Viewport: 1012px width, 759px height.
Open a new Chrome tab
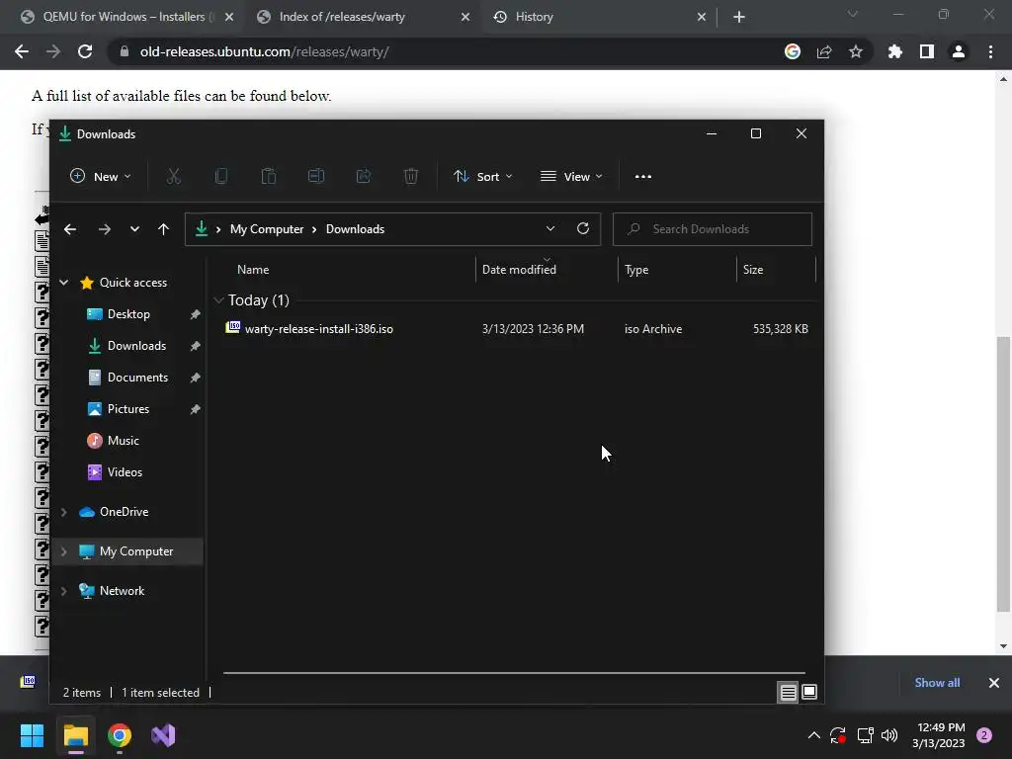point(739,17)
